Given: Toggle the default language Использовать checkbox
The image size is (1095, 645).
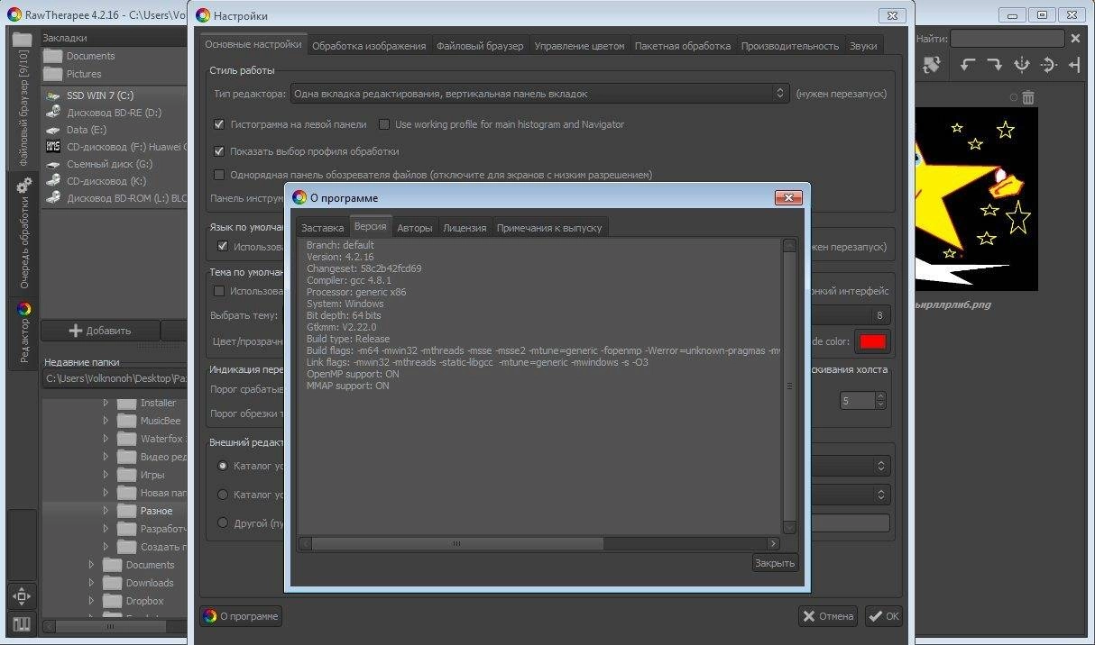Looking at the screenshot, I should (x=223, y=246).
